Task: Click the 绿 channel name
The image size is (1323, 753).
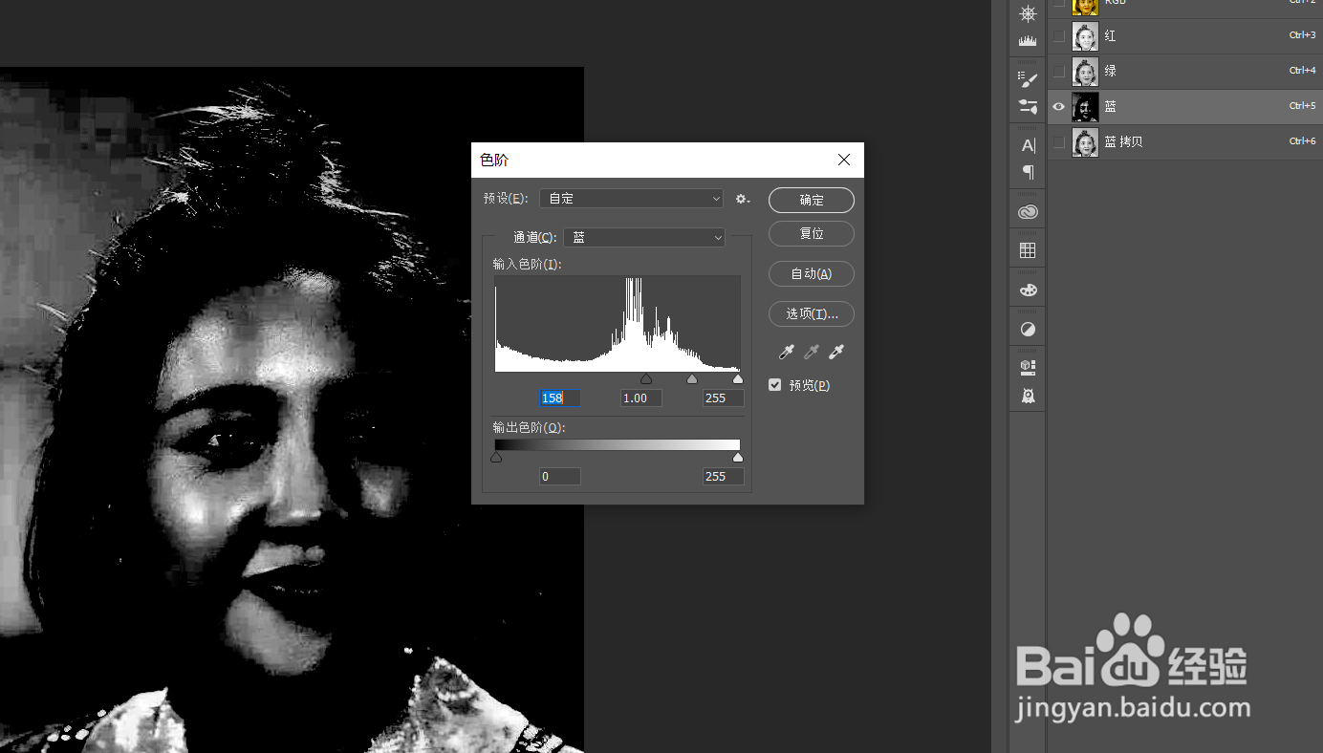Action: [1111, 71]
